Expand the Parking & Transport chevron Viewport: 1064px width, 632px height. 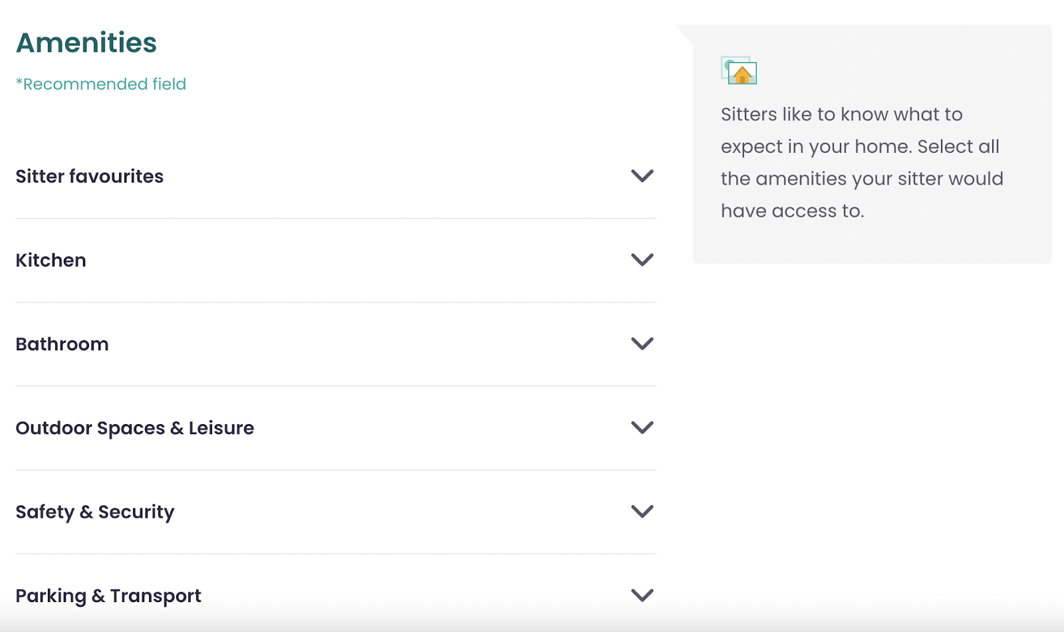click(x=642, y=595)
